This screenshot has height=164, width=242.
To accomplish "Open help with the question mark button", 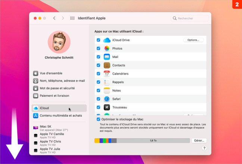I will point(204,148).
